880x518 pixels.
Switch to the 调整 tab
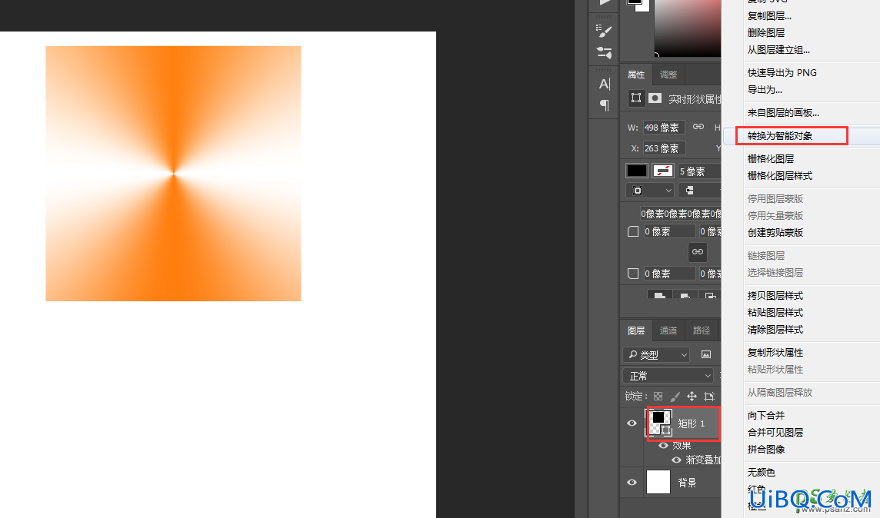[668, 75]
